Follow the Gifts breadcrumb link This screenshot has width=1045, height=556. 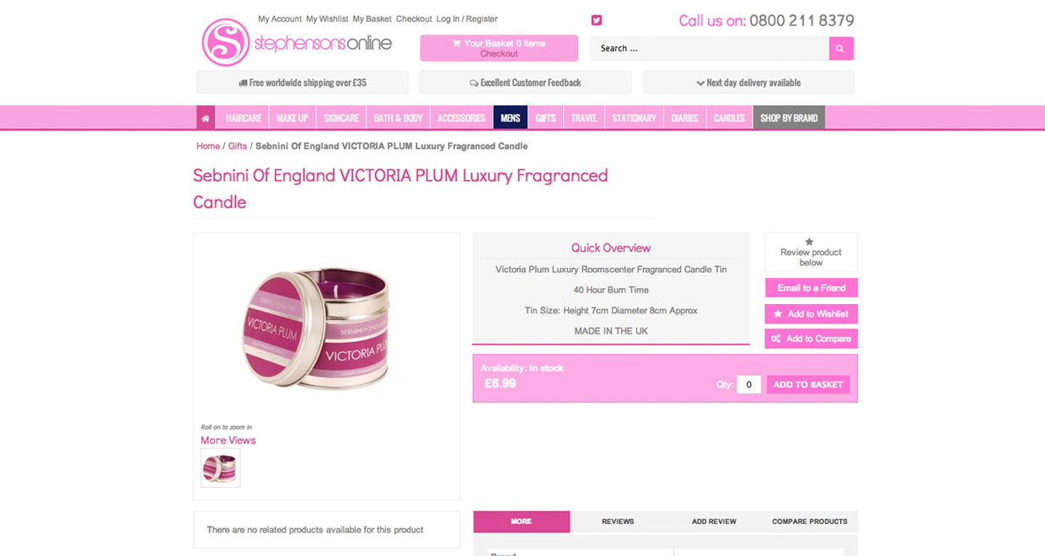[238, 147]
